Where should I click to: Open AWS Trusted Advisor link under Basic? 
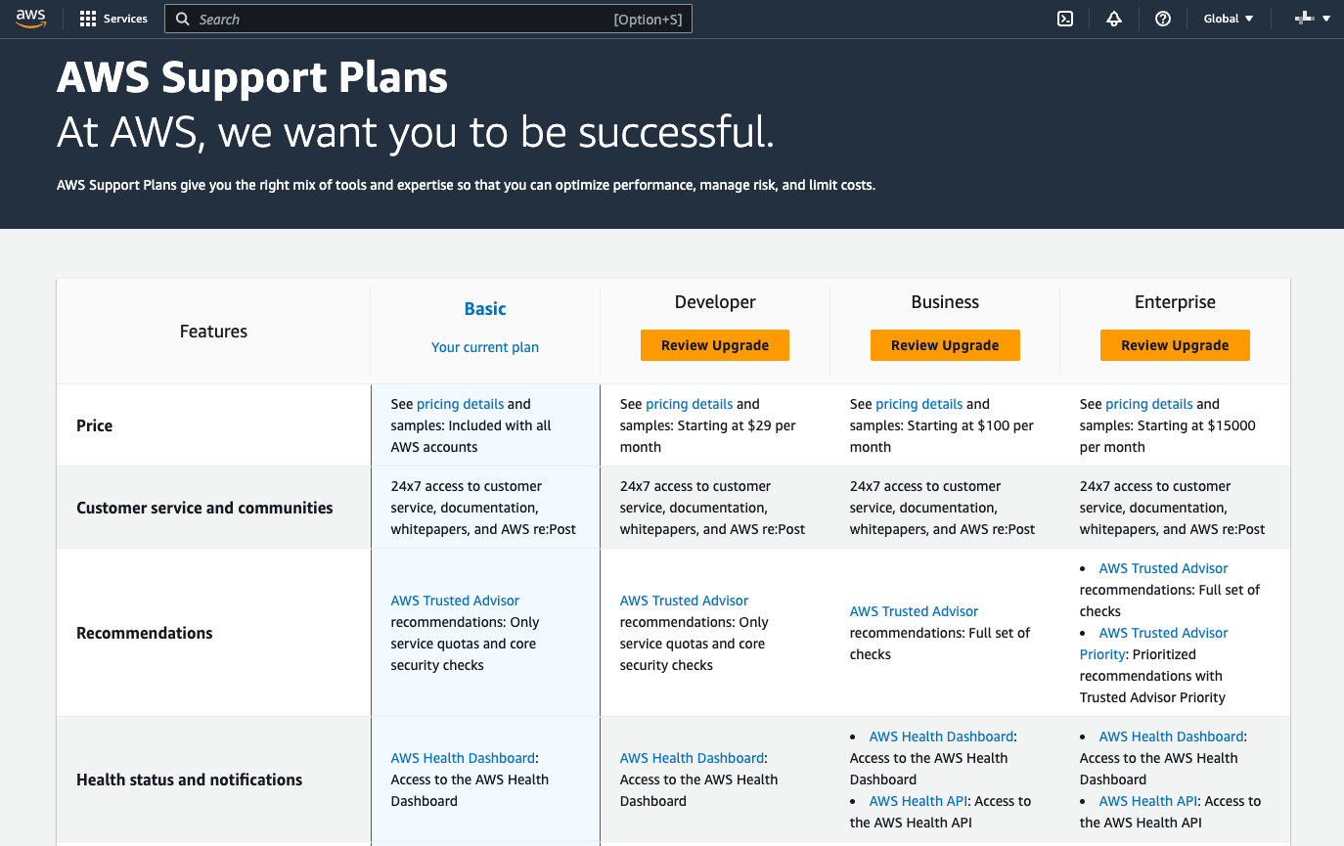(x=455, y=601)
